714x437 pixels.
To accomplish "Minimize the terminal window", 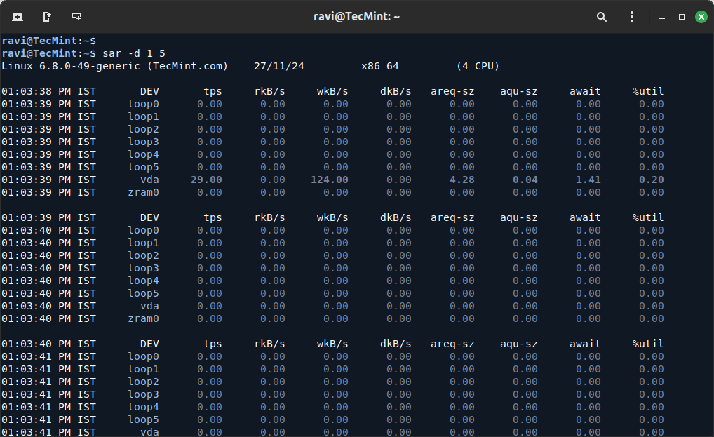I will coord(663,16).
